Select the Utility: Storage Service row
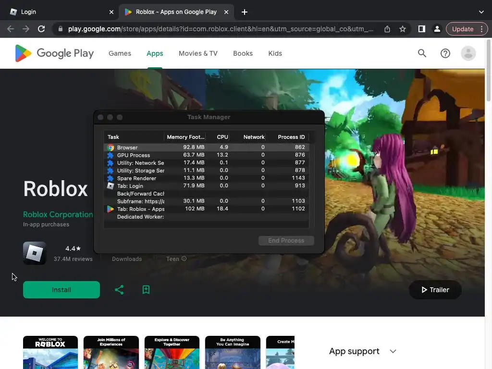The height and width of the screenshot is (369, 492). point(206,171)
